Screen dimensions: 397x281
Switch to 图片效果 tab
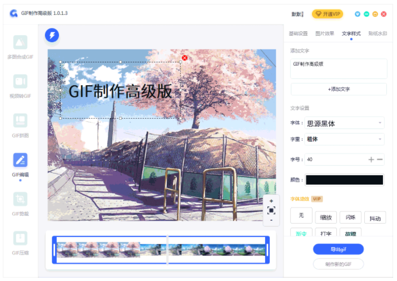pos(325,33)
